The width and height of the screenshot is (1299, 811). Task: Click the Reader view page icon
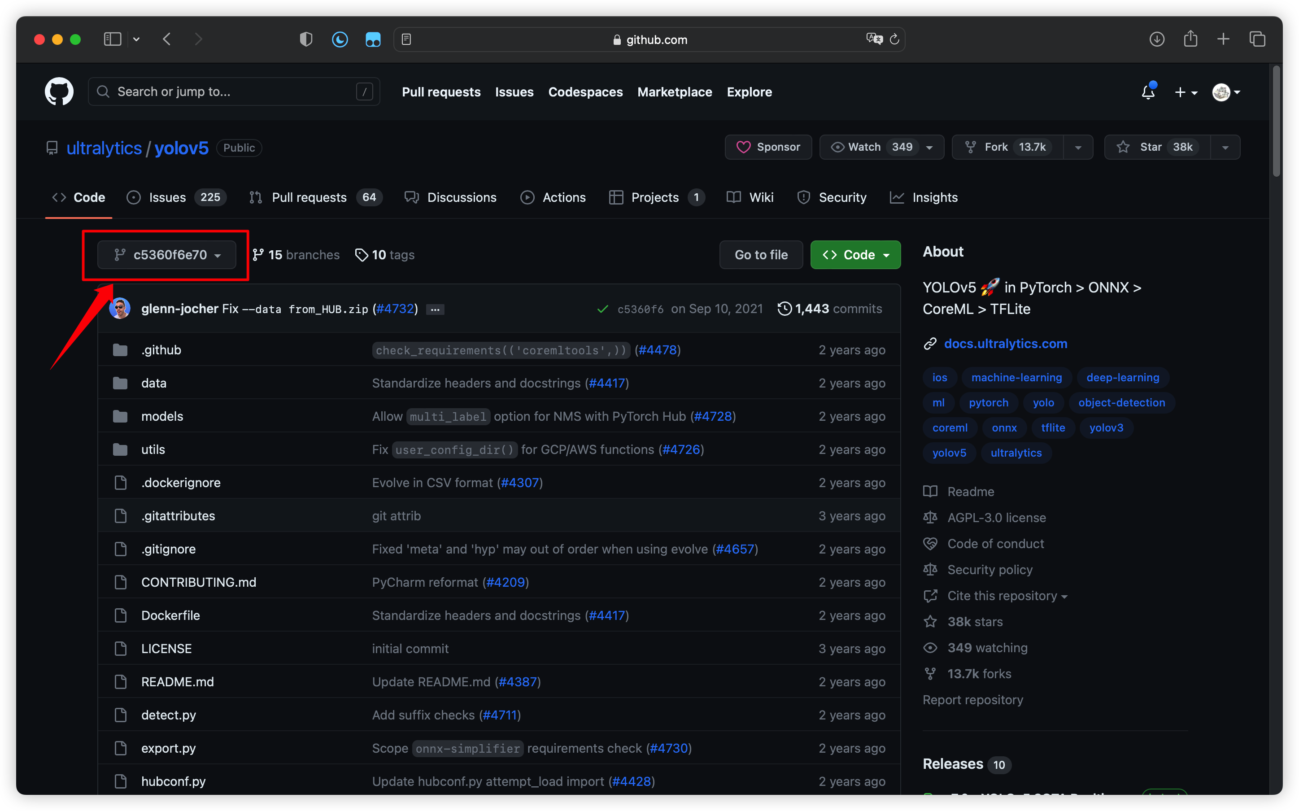[x=406, y=39]
